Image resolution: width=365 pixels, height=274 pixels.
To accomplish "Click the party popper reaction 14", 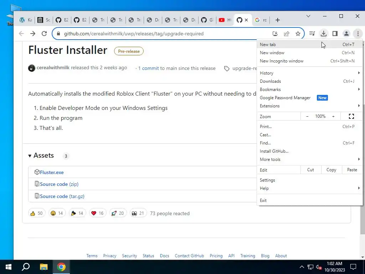I will [77, 213].
